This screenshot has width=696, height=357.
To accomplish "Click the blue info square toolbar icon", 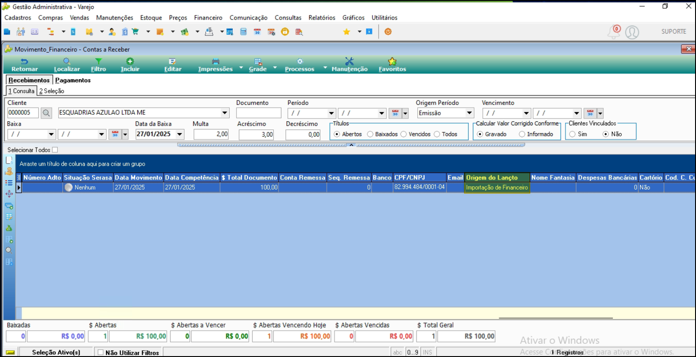I will [369, 32].
